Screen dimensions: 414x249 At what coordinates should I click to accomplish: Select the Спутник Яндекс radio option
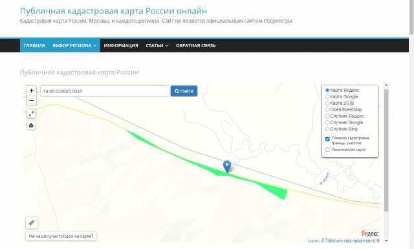327,116
